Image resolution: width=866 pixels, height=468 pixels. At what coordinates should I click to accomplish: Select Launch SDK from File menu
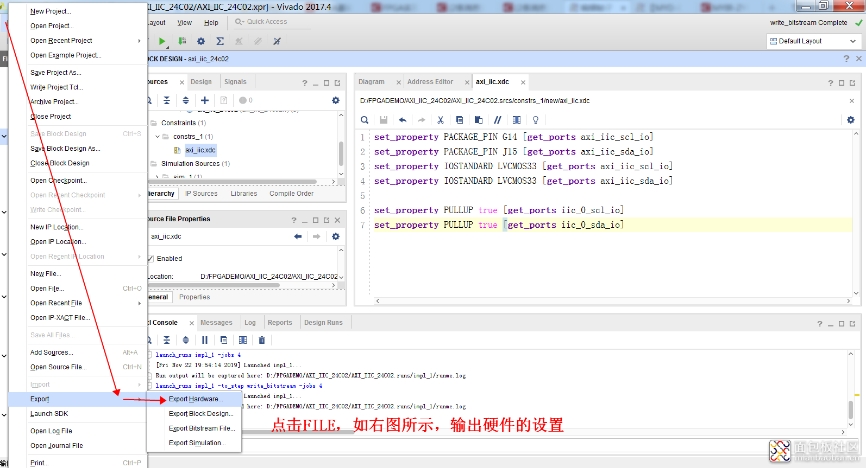[78, 414]
